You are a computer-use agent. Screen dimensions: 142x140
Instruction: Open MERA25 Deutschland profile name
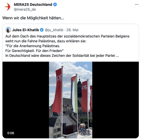[x=33, y=4]
